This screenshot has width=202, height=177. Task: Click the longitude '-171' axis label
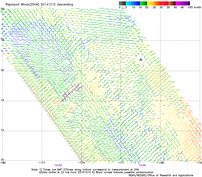[121, 163]
